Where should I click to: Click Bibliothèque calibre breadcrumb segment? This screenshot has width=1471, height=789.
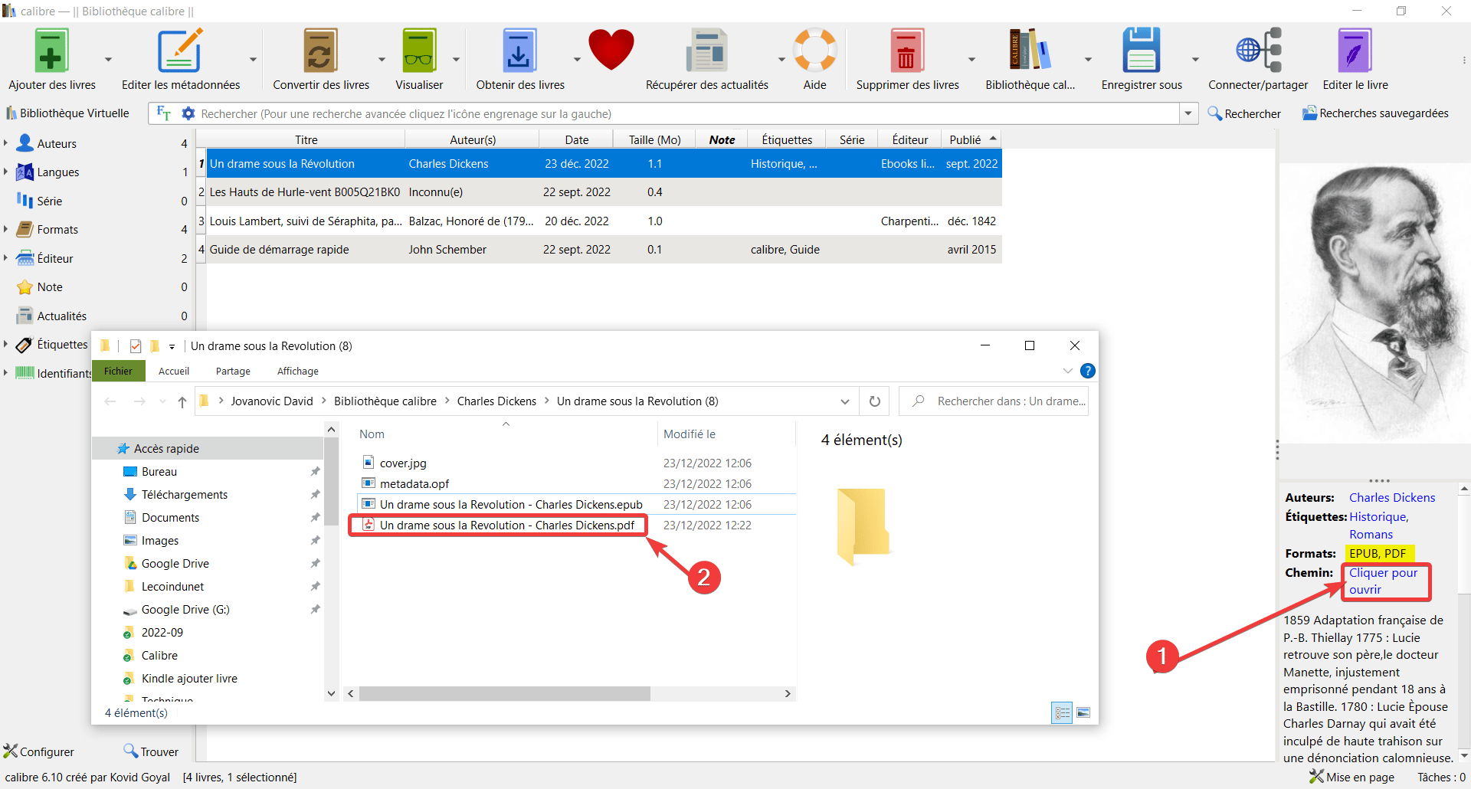click(385, 401)
